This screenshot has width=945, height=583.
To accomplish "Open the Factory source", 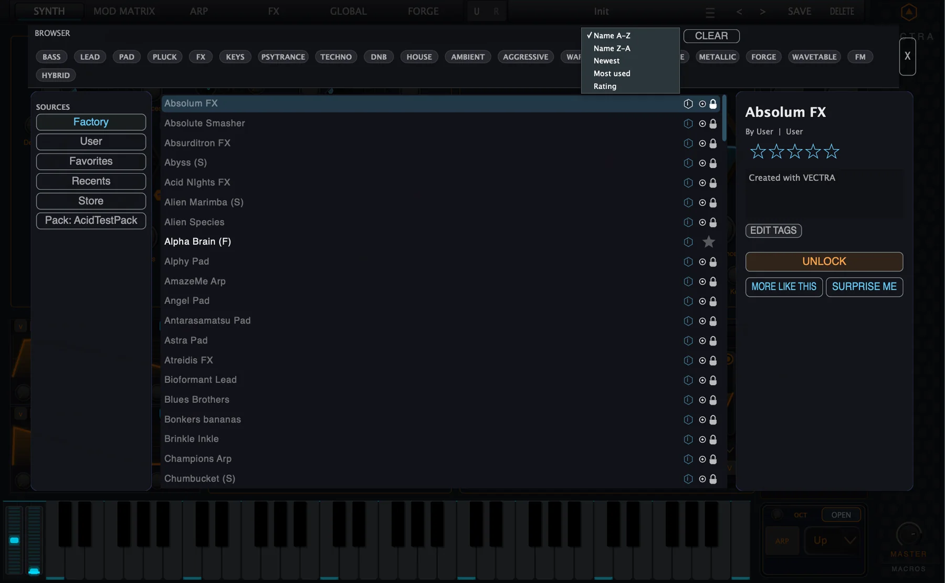I will pyautogui.click(x=91, y=122).
